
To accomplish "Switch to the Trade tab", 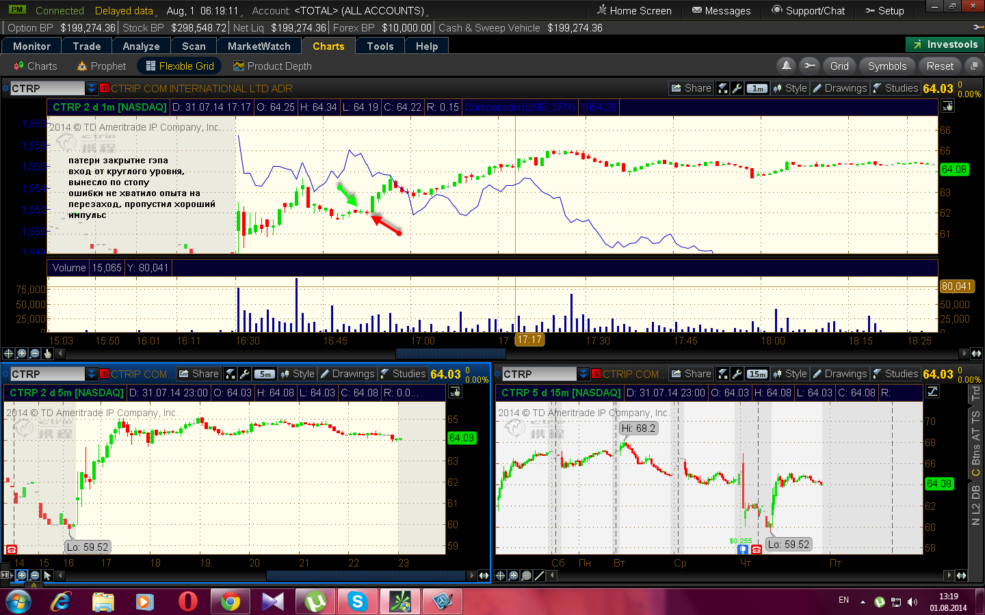I will (x=87, y=46).
